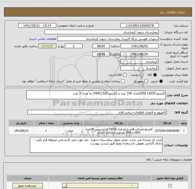Image resolution: width=195 pixels, height=189 pixels.
Task: Click buyer organization name field
Action: click(x=102, y=32)
